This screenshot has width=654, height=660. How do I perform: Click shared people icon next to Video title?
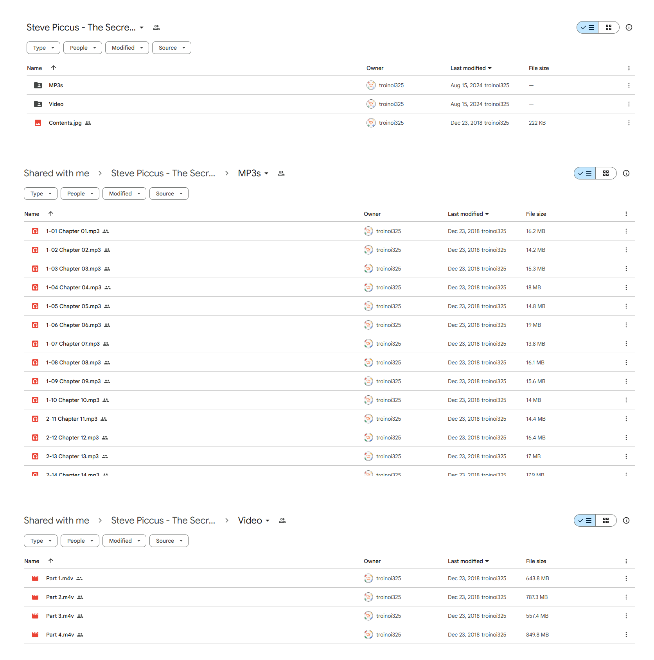click(282, 520)
